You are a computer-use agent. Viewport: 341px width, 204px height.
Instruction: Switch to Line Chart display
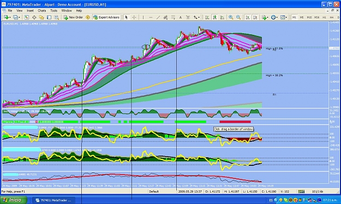(222, 17)
